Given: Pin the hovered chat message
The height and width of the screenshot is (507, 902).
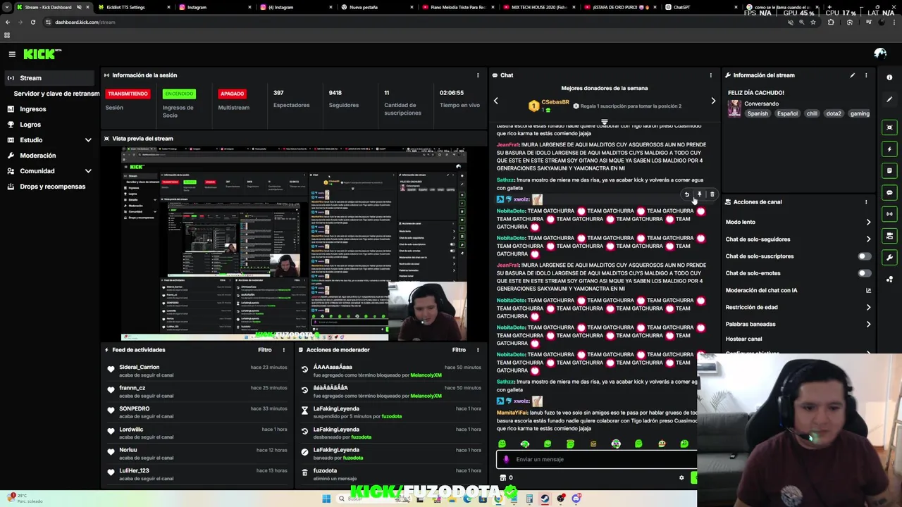Looking at the screenshot, I should [x=699, y=194].
